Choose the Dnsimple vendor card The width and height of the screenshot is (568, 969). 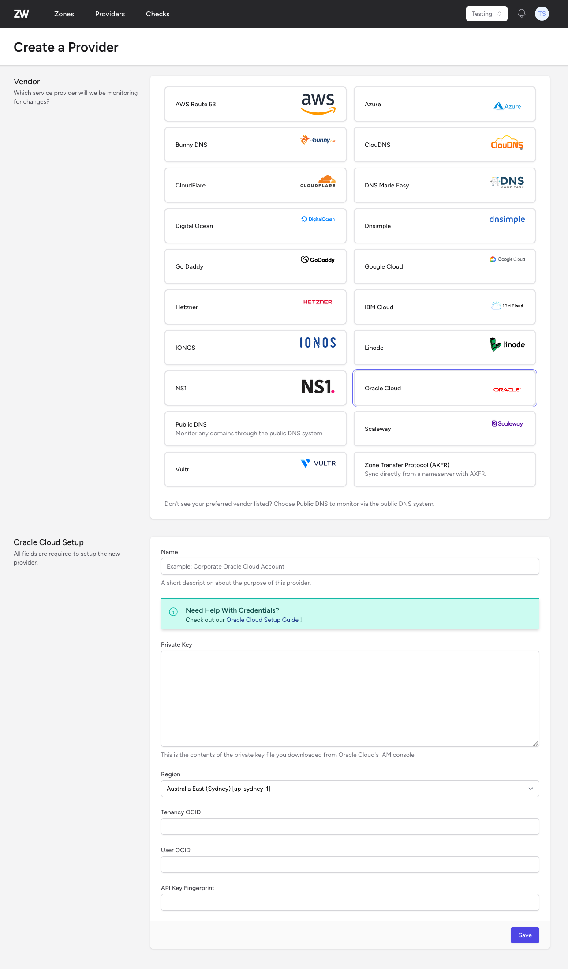445,226
